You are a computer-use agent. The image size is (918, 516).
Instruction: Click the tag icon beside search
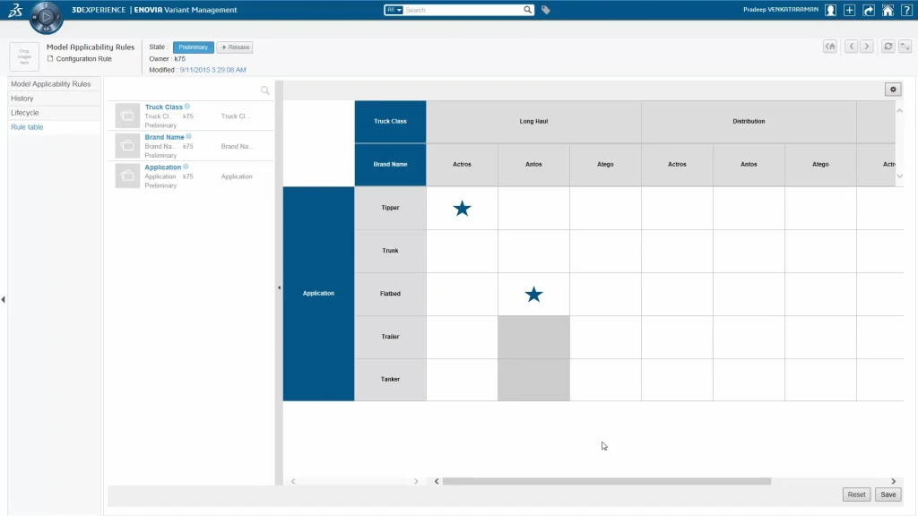tap(546, 10)
